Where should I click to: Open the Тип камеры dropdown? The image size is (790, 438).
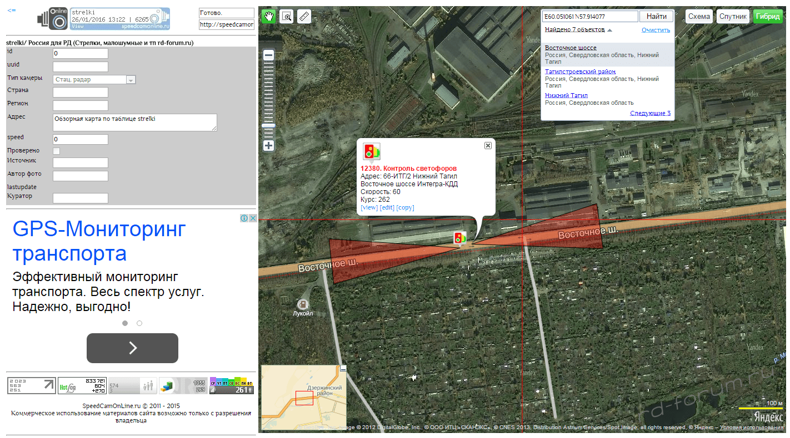click(94, 80)
